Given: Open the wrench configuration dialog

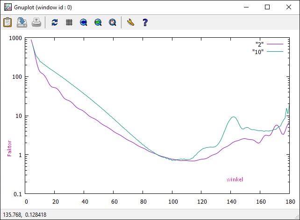Looking at the screenshot, I should [130, 22].
